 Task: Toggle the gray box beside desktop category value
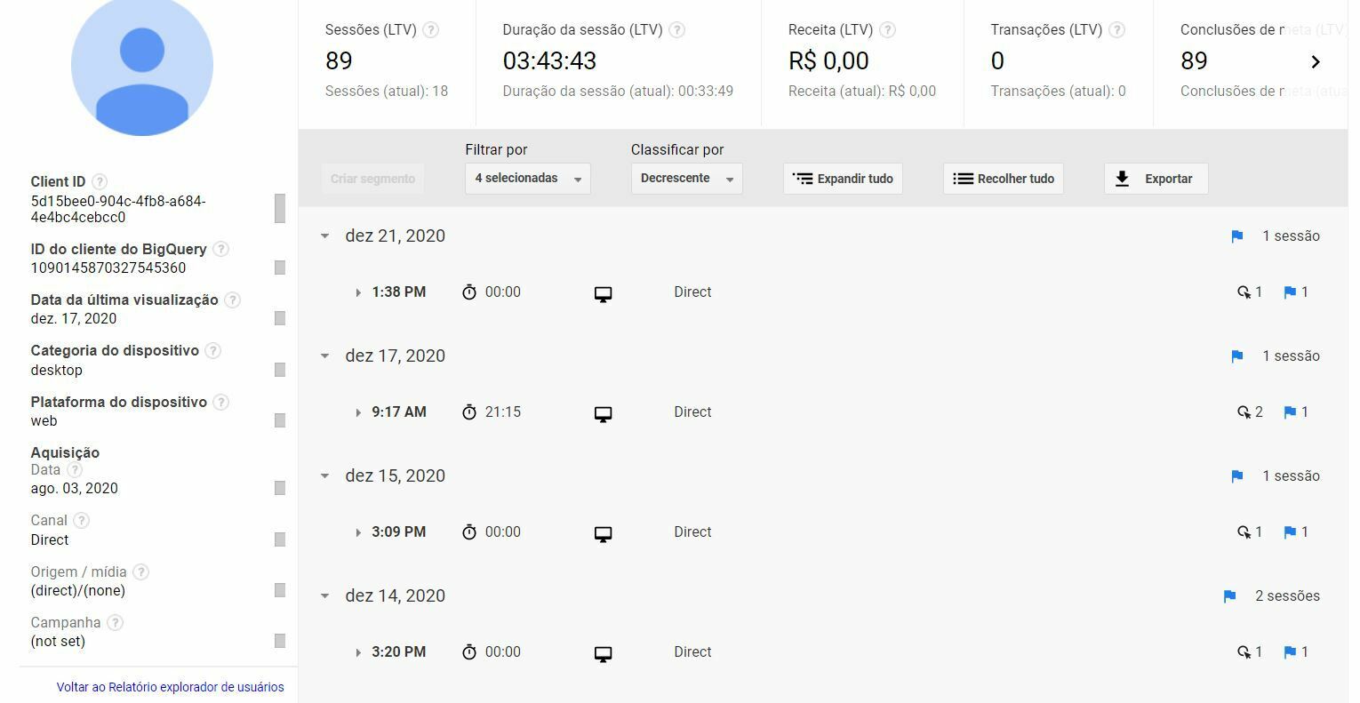coord(280,370)
